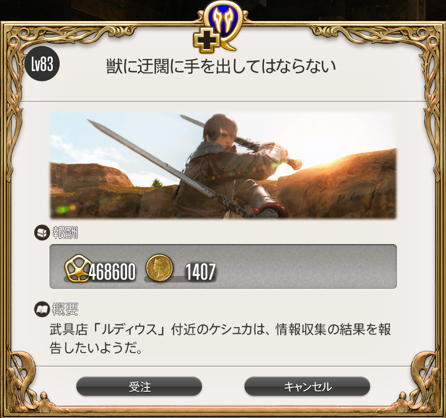
Task: Click the gold gil coin icon
Action: [159, 268]
